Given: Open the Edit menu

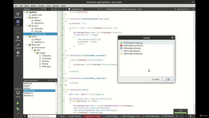Looking at the screenshot, I should coord(21,6).
